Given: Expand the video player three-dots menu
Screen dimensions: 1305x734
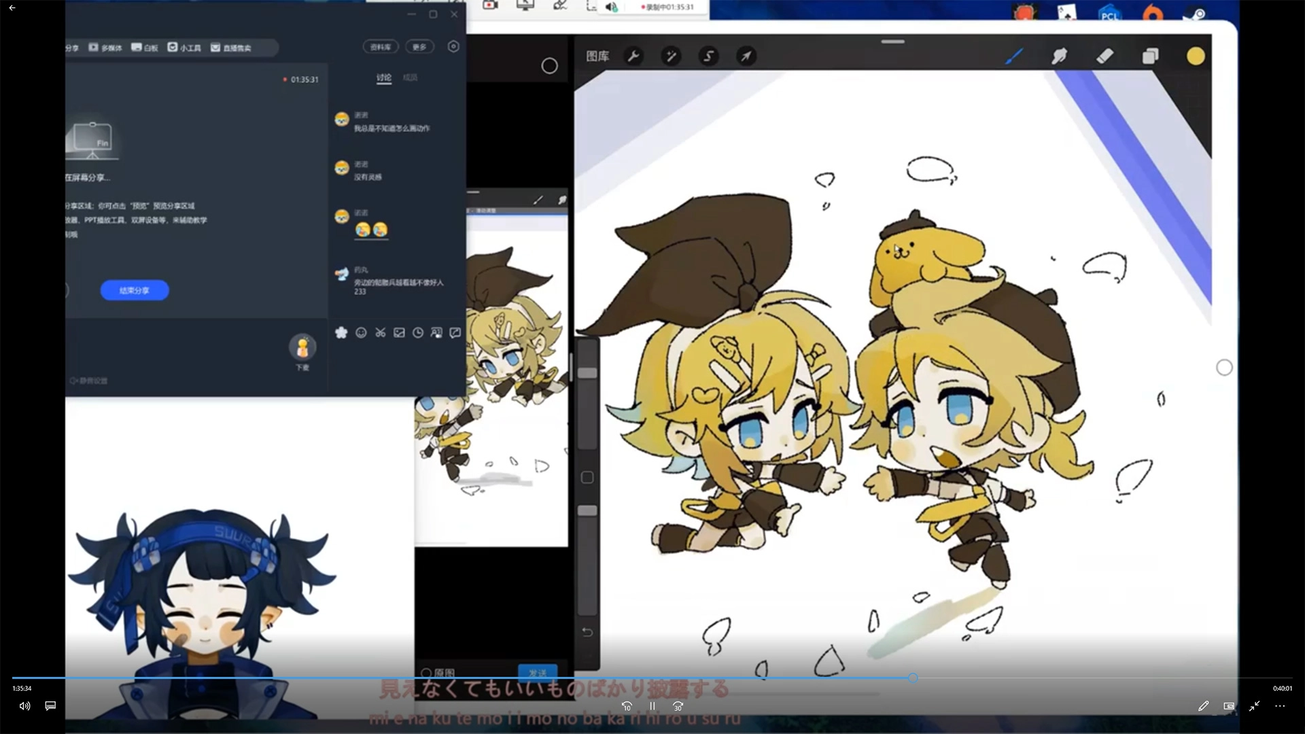Looking at the screenshot, I should tap(1280, 705).
